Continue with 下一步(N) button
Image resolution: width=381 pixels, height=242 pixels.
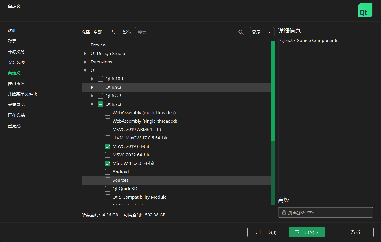click(307, 232)
